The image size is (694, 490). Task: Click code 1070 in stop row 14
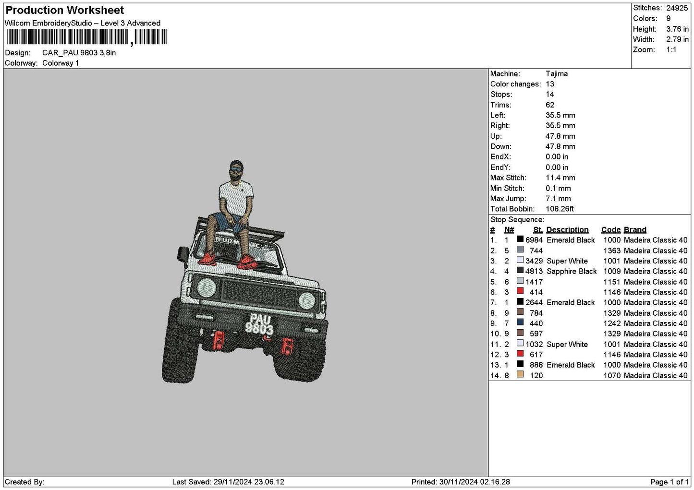(x=612, y=375)
